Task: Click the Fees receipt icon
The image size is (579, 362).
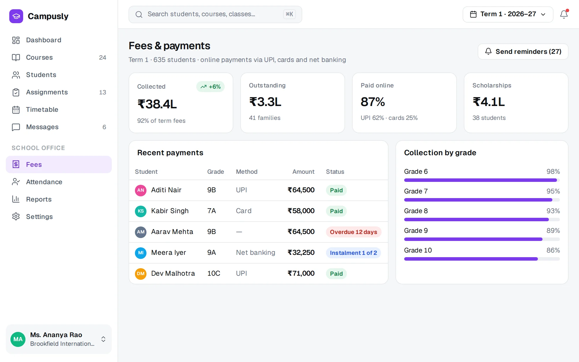Action: point(16,164)
